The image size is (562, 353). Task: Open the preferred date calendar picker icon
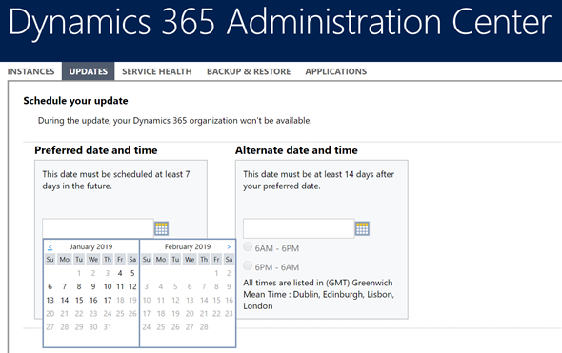161,228
